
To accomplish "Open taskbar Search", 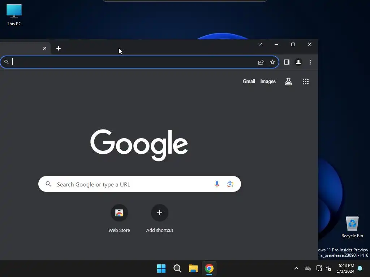I will tap(177, 268).
